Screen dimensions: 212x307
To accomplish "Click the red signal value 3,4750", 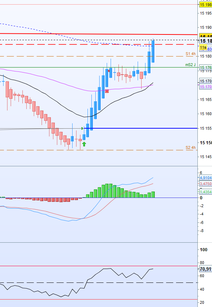I will pyautogui.click(x=206, y=184).
